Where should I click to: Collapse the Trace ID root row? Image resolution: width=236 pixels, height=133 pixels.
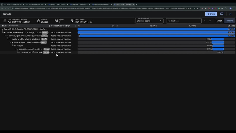coord(2,29)
